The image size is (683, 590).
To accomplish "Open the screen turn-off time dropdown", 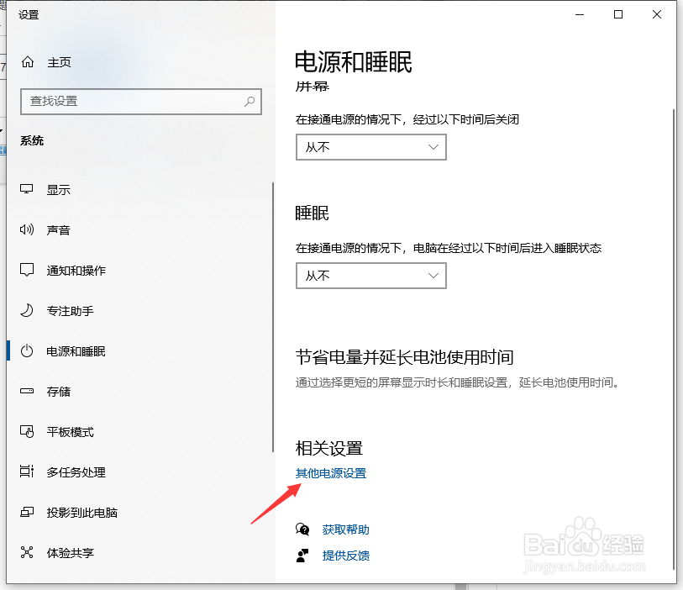I will [371, 147].
